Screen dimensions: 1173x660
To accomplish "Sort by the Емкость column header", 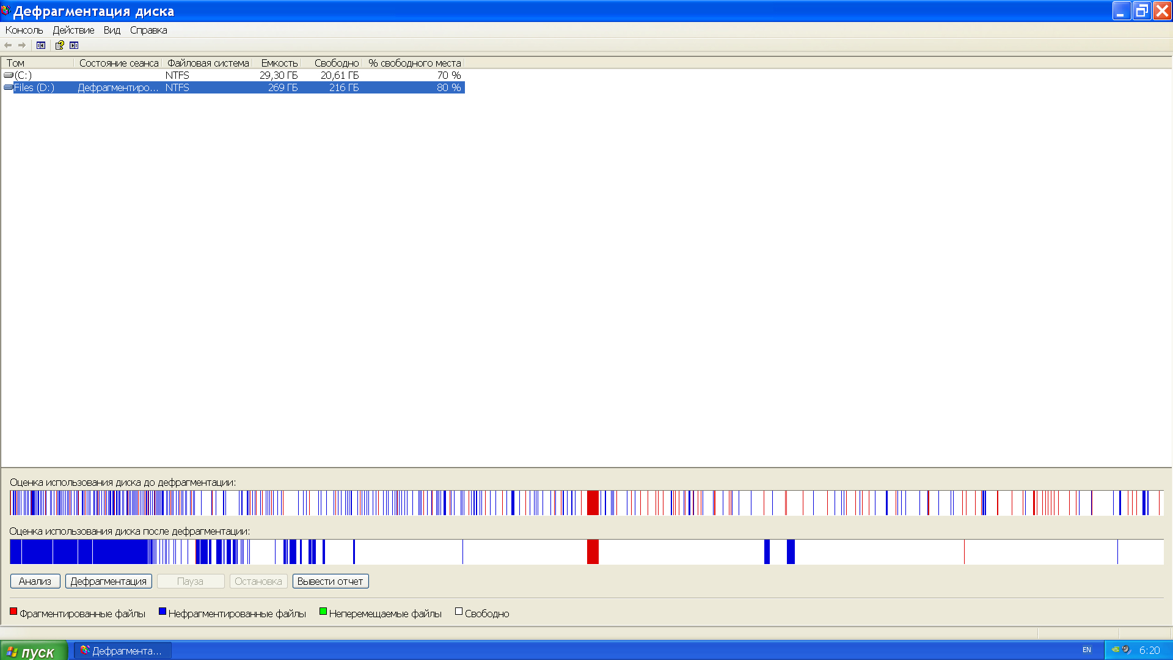I will click(x=279, y=63).
